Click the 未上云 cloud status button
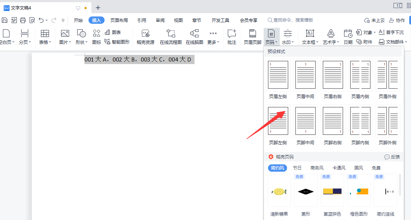The width and height of the screenshot is (411, 220). (x=374, y=20)
